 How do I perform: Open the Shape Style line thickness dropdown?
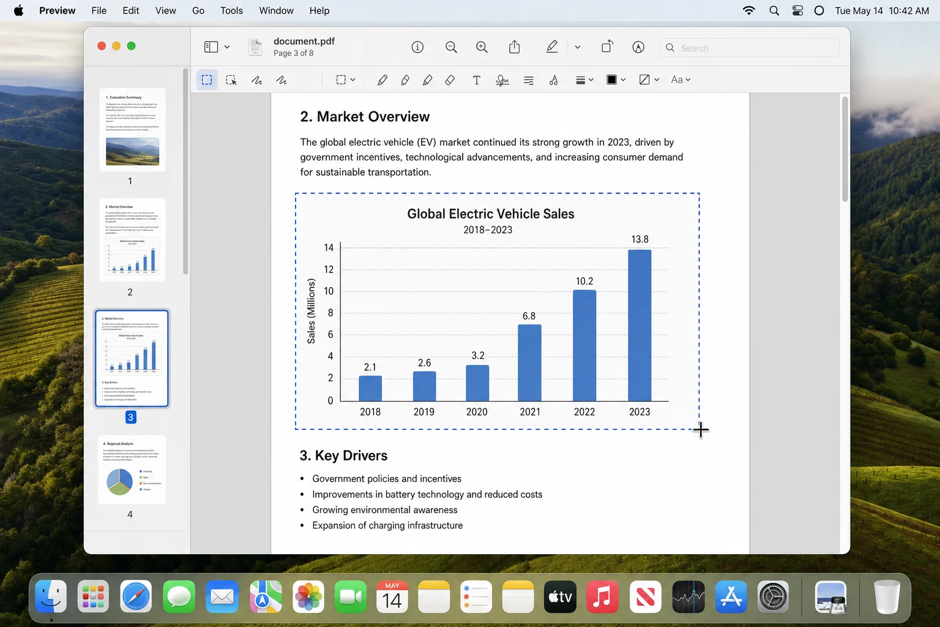pyautogui.click(x=584, y=80)
